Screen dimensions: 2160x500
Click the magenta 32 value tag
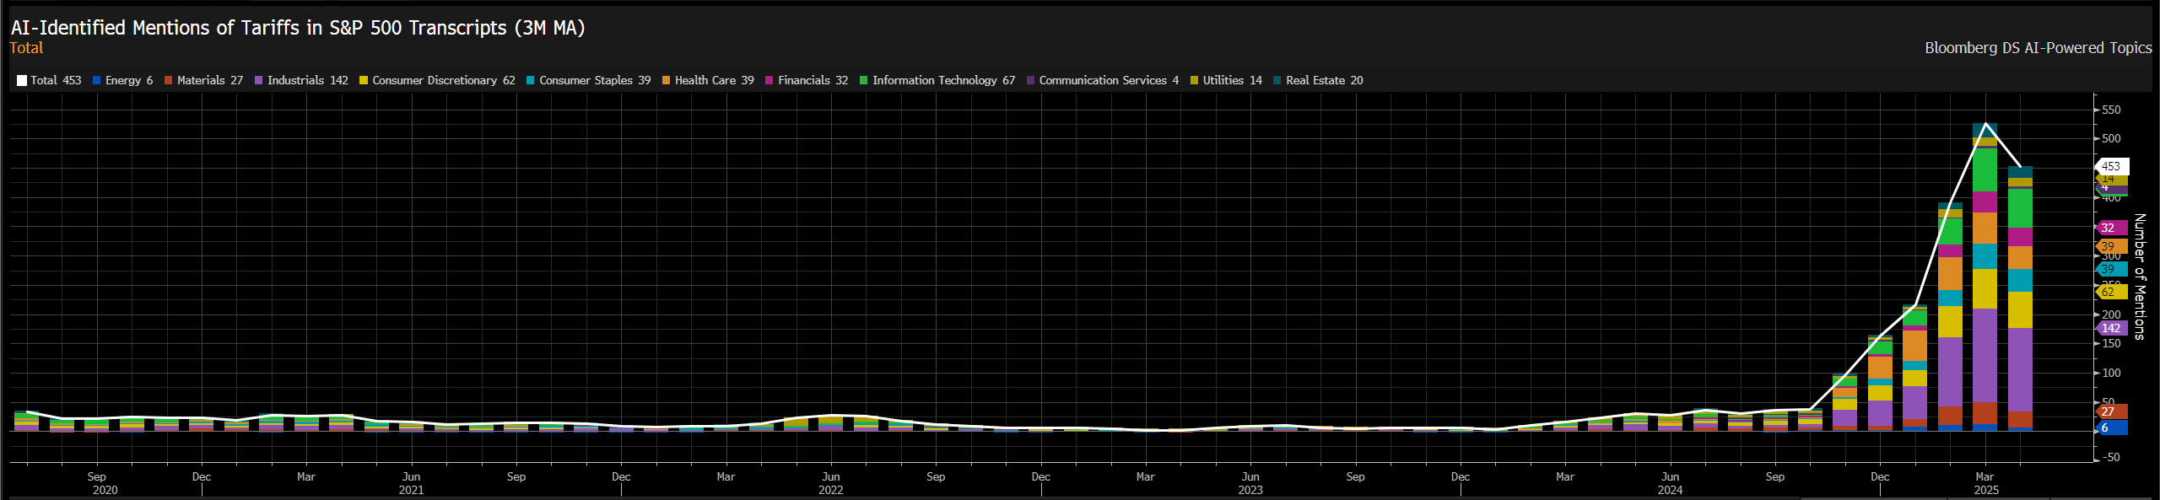tap(2111, 228)
